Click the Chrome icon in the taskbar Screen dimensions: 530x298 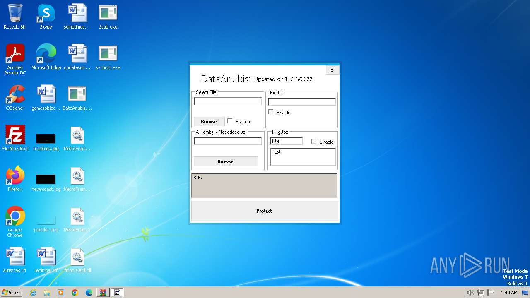coord(75,293)
